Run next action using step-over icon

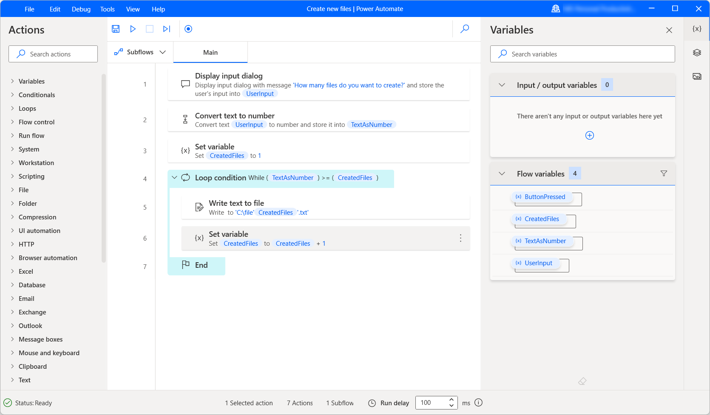[166, 29]
